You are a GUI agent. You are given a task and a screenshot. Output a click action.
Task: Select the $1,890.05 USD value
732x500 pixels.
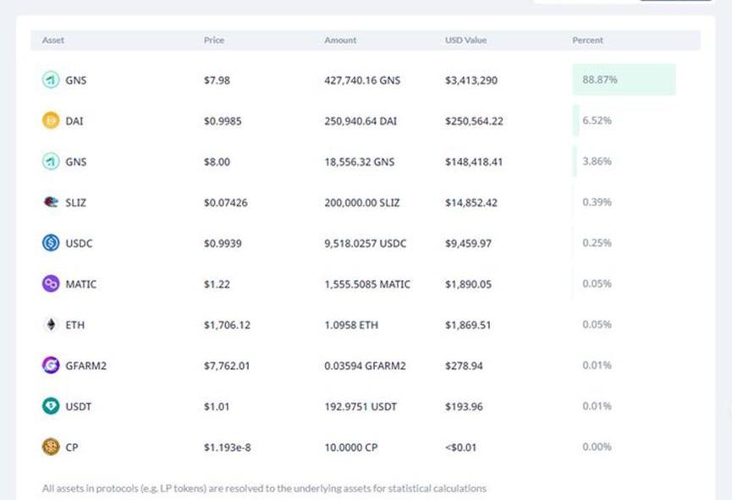pos(468,284)
